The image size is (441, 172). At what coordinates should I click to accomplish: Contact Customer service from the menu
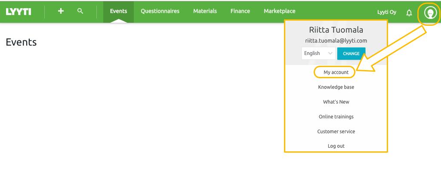click(336, 131)
